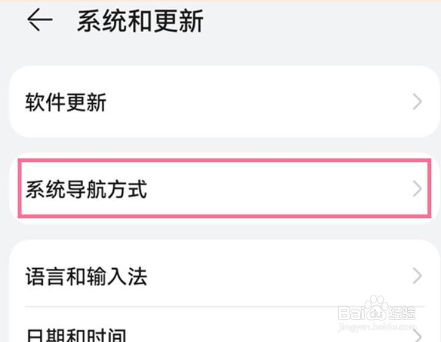Tap the chevron beside 日期和时间
This screenshot has width=441, height=342.
tap(418, 336)
